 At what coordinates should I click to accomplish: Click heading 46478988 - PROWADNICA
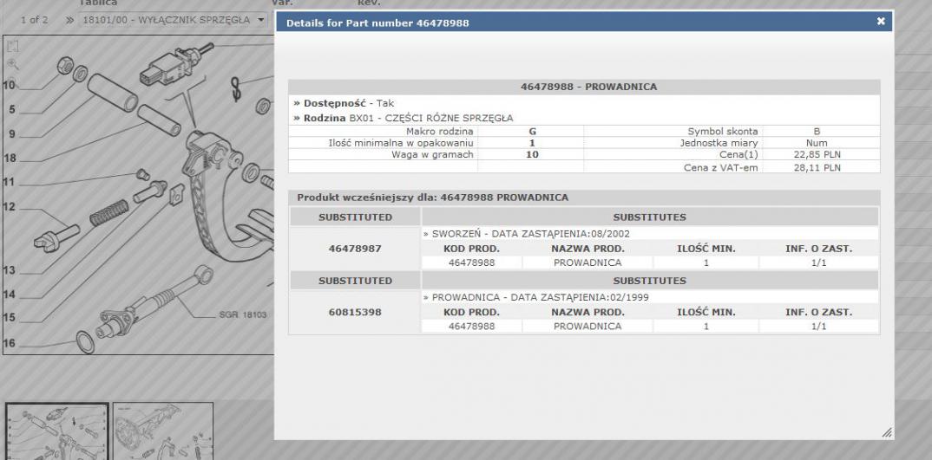click(x=588, y=87)
